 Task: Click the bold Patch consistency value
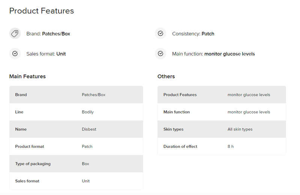tap(208, 34)
